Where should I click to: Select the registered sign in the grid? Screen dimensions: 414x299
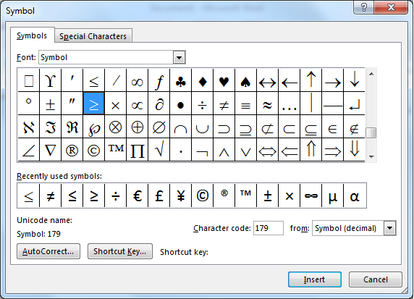(x=72, y=149)
